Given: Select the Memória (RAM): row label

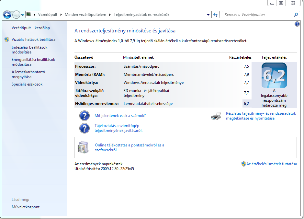Looking at the screenshot, I should pyautogui.click(x=90, y=75).
